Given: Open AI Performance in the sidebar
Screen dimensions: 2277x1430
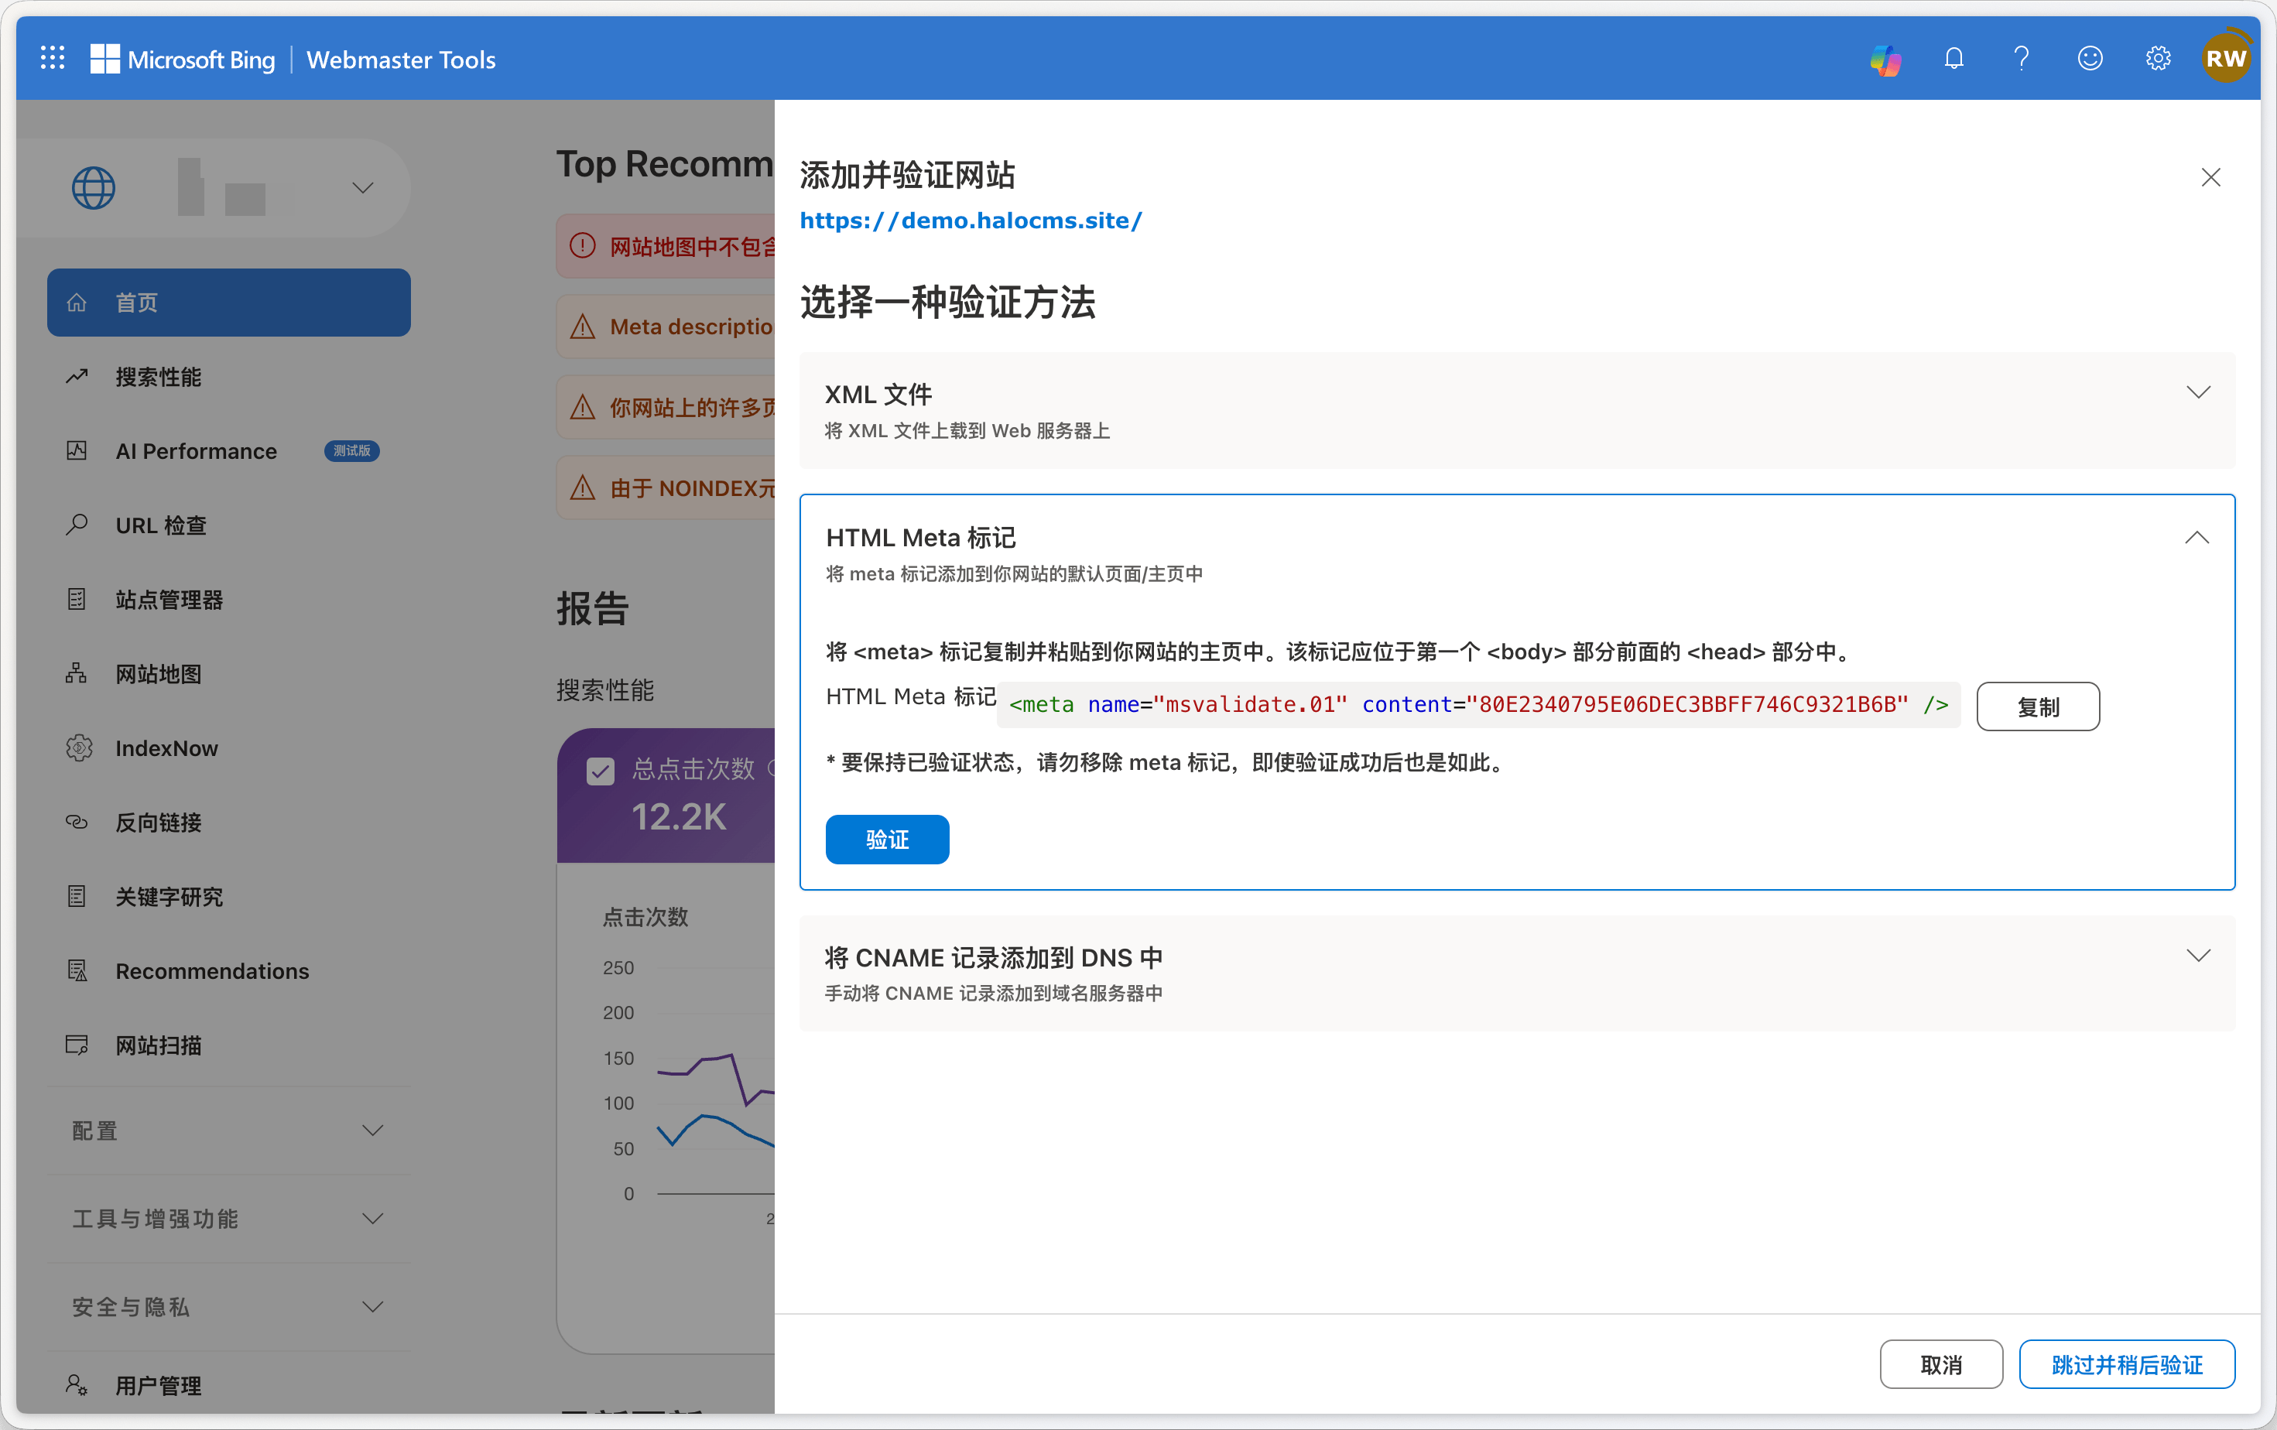Looking at the screenshot, I should (229, 451).
